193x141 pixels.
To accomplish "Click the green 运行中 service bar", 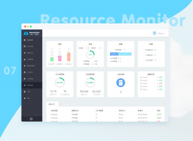I will (52, 59).
